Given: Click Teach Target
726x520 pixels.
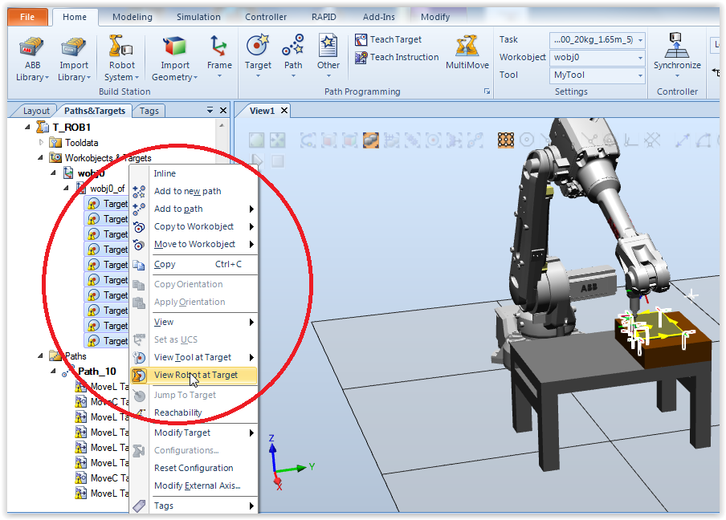Looking at the screenshot, I should click(x=388, y=40).
